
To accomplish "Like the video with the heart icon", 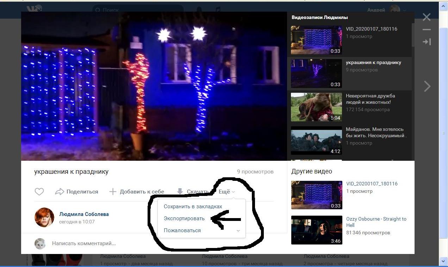I will (39, 192).
